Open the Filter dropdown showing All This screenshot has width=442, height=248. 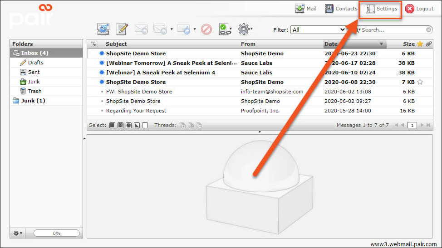pyautogui.click(x=318, y=30)
